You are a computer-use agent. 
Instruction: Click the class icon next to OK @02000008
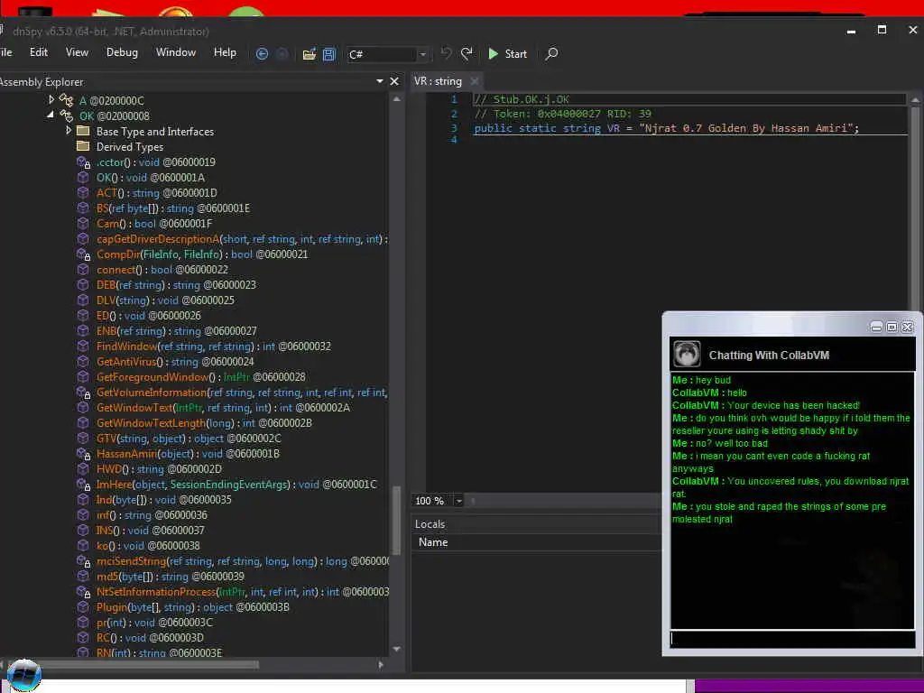coord(66,116)
